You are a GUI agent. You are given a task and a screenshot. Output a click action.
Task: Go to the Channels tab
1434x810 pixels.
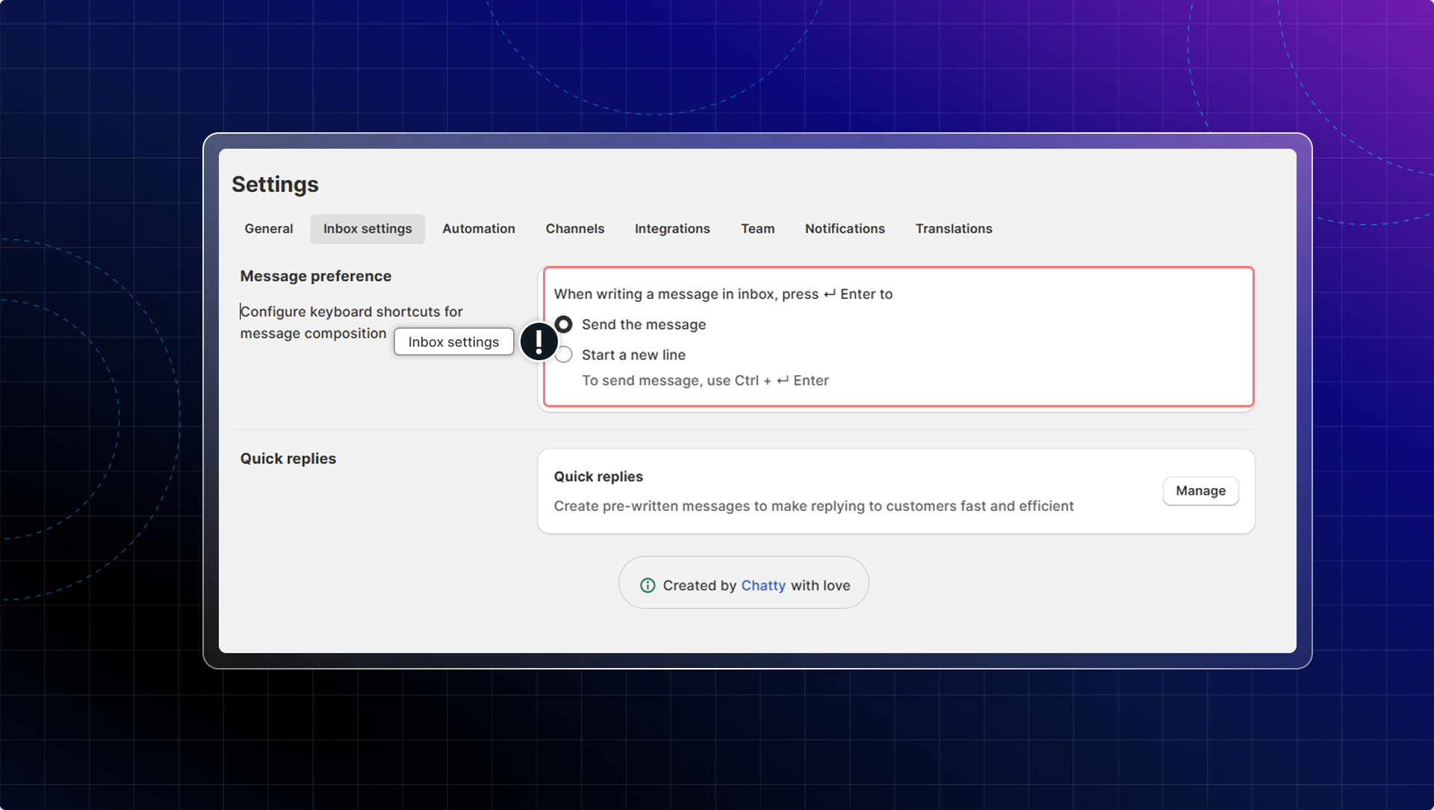point(574,229)
